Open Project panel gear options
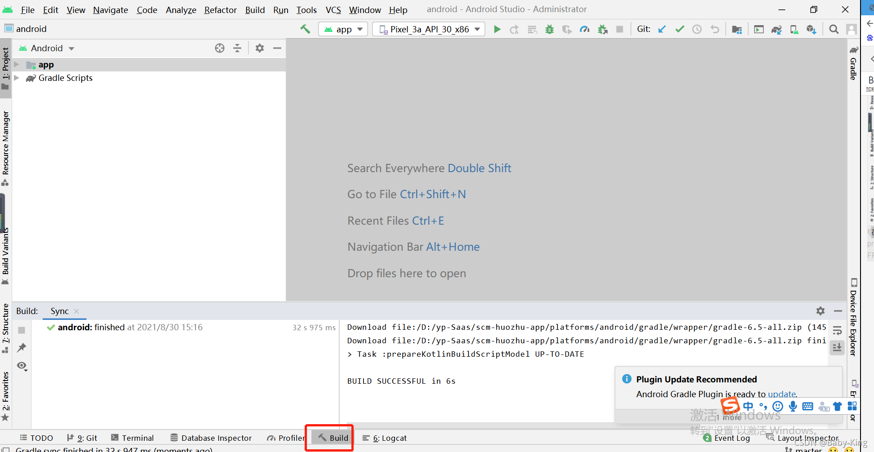 pyautogui.click(x=260, y=48)
